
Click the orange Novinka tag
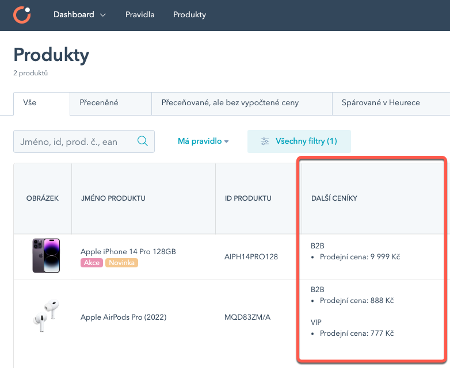tap(121, 263)
